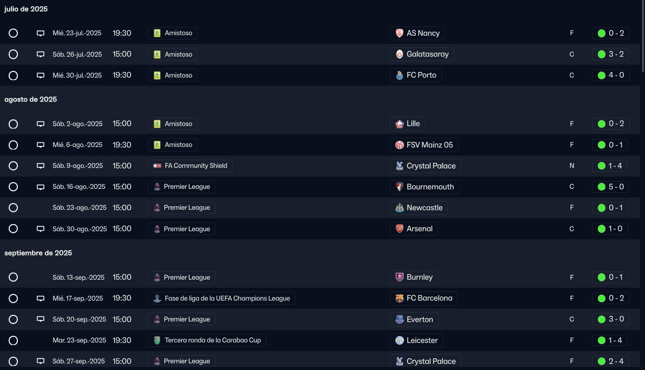This screenshot has height=370, width=645.
Task: Click the AS Nancy club crest icon
Action: [400, 33]
